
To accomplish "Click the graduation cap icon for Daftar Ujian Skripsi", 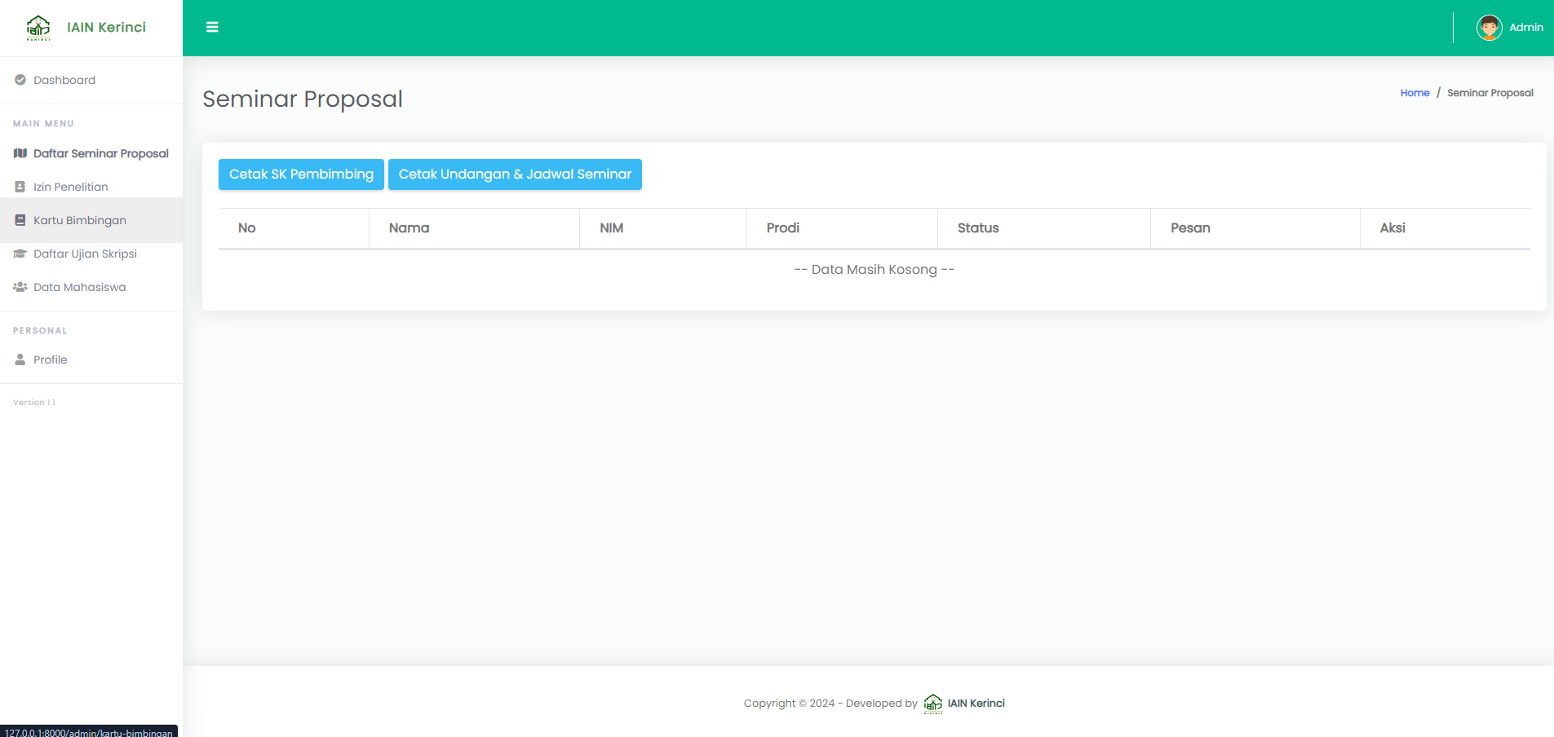I will coord(20,254).
